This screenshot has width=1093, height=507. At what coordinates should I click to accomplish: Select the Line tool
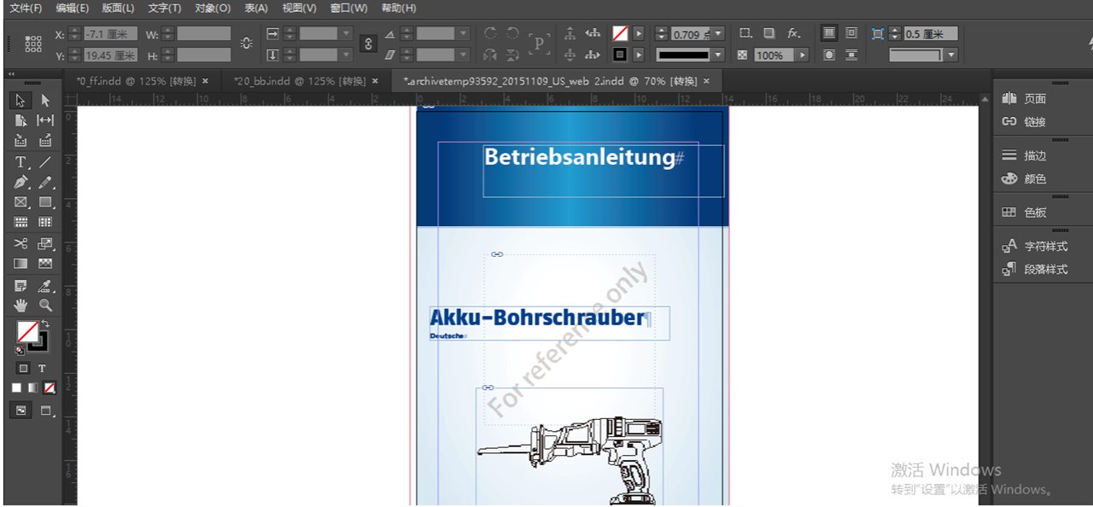pos(45,162)
